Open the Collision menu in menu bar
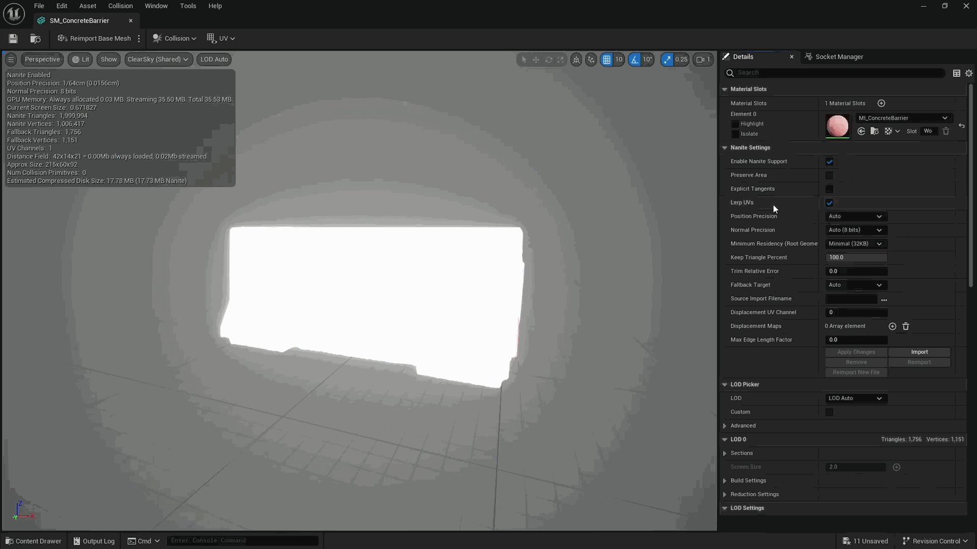977x549 pixels. click(120, 6)
